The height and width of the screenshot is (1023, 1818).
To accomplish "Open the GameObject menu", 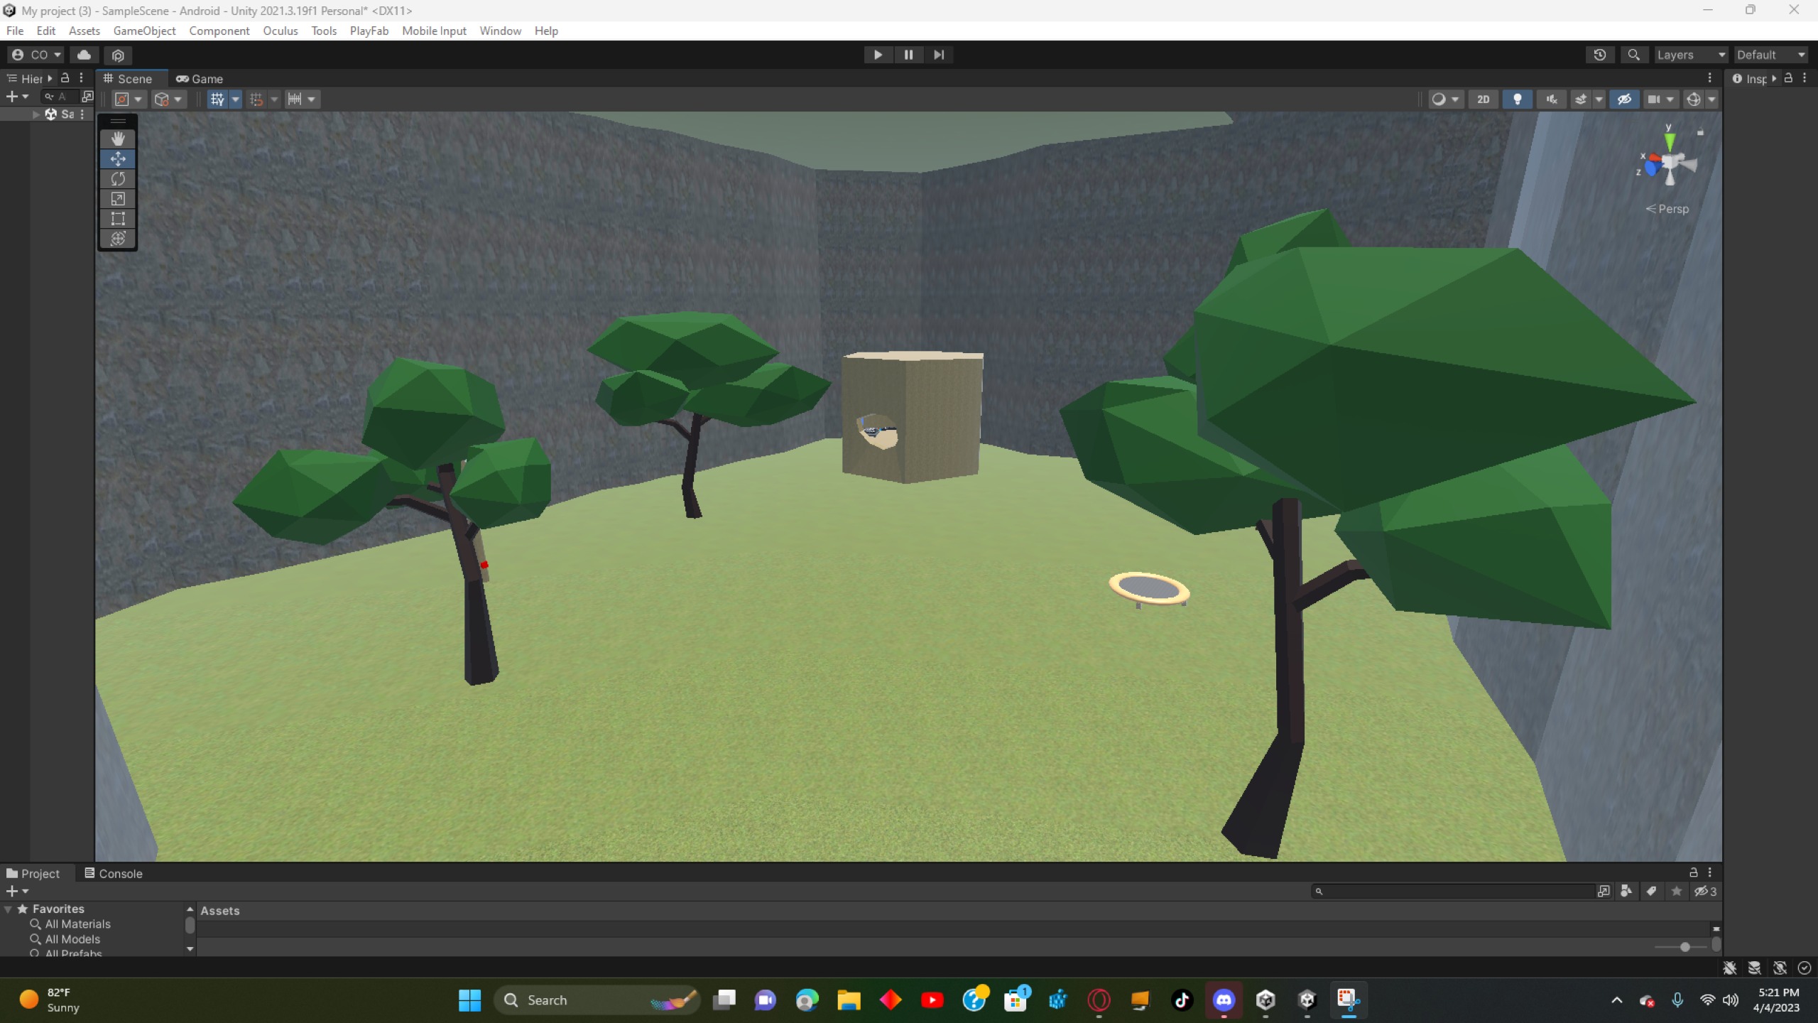I will coord(144,31).
